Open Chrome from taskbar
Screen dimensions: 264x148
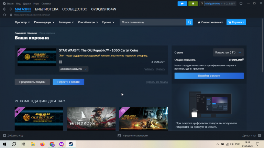[x=52, y=144]
